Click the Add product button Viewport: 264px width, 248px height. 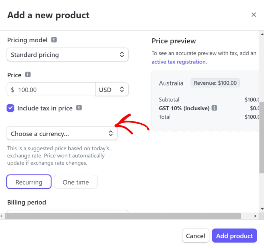[234, 236]
